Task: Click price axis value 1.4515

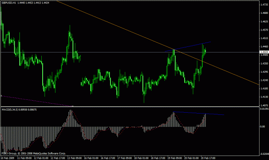Action: [x=264, y=38]
